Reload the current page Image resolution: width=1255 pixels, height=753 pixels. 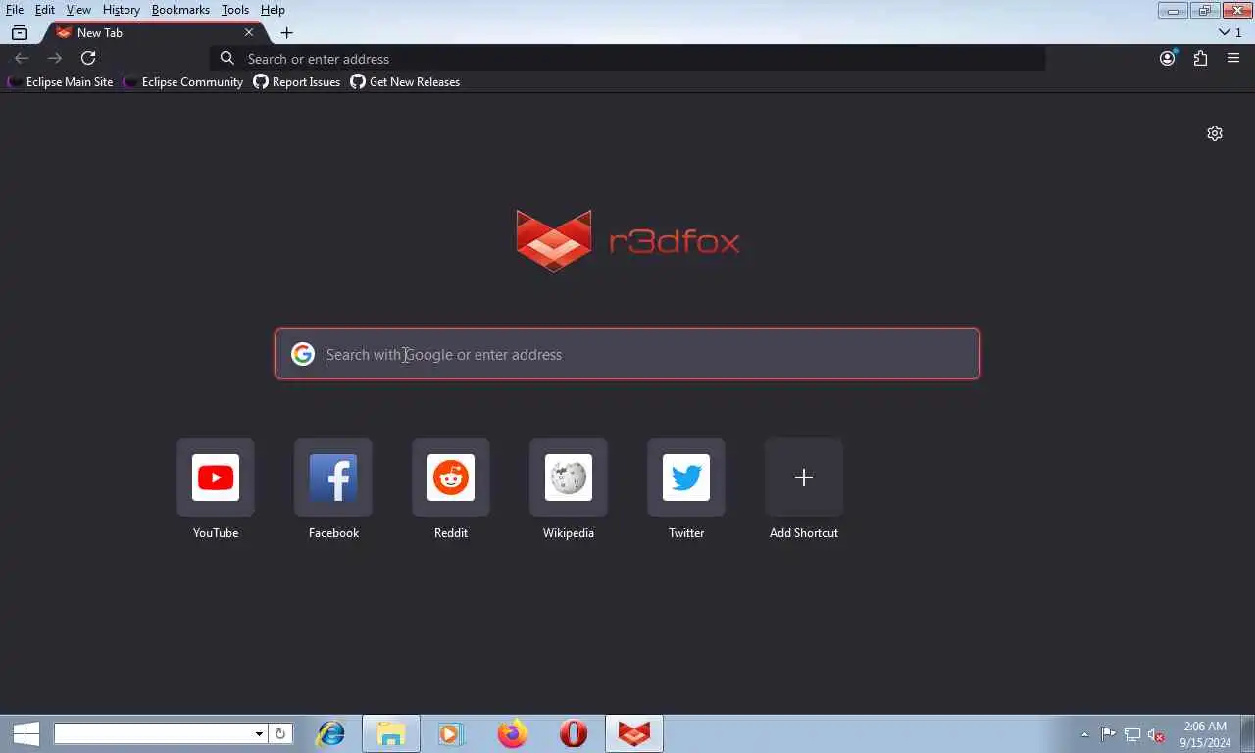pyautogui.click(x=88, y=58)
